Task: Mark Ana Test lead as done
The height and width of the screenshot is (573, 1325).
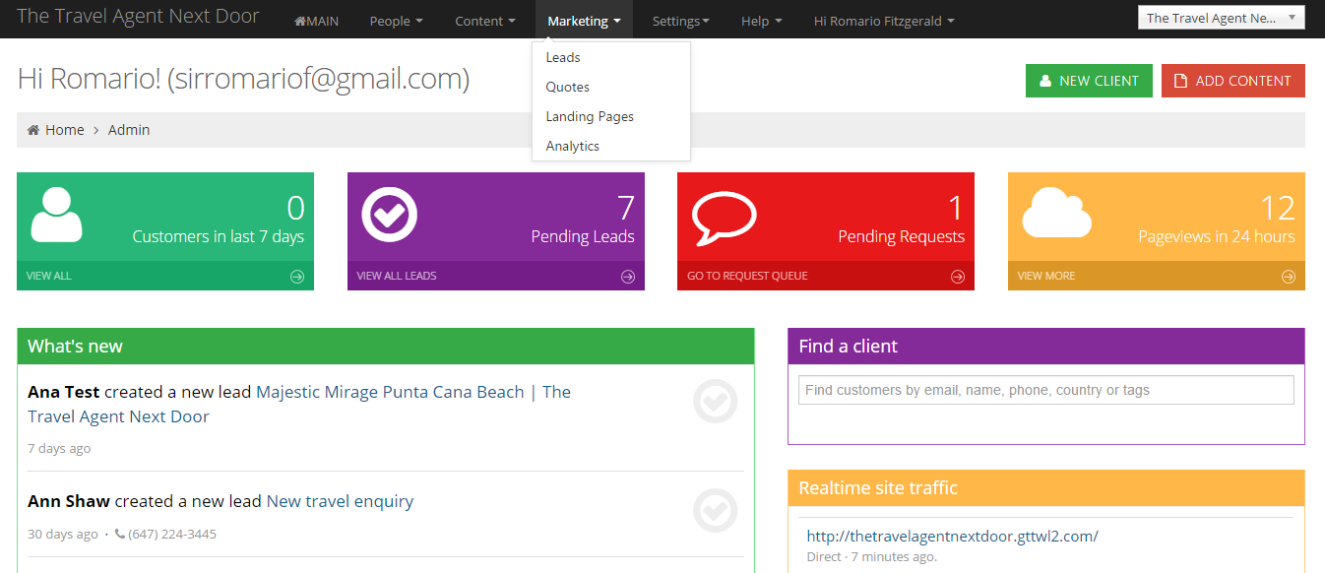Action: tap(715, 402)
